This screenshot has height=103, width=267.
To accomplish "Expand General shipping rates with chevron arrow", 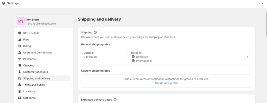I will (x=247, y=57).
